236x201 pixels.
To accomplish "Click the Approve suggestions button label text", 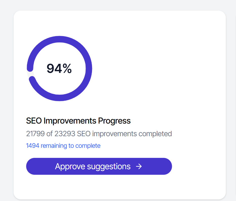I will [93, 166].
